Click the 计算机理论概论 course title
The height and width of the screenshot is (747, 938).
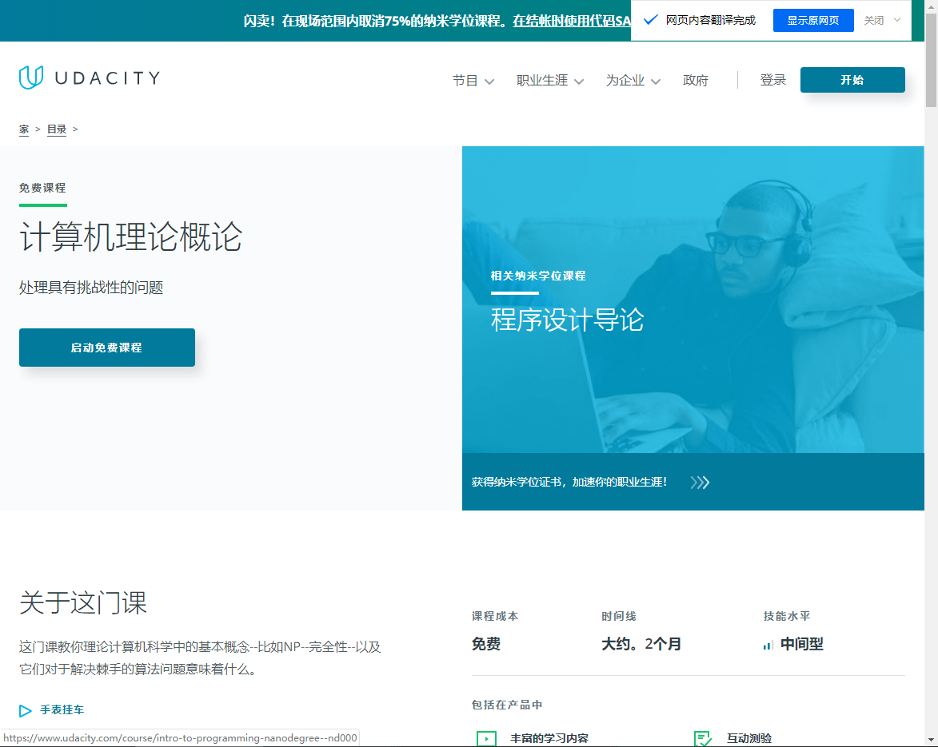pos(130,236)
